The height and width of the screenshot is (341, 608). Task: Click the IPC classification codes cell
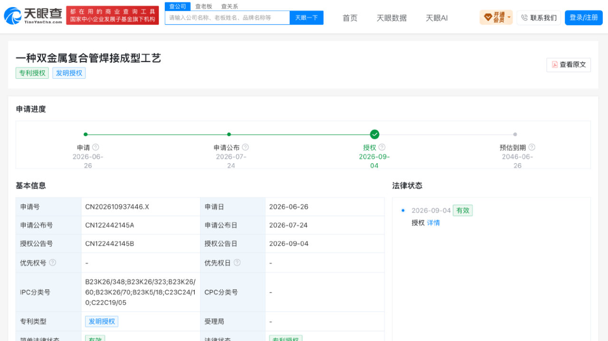click(x=141, y=292)
